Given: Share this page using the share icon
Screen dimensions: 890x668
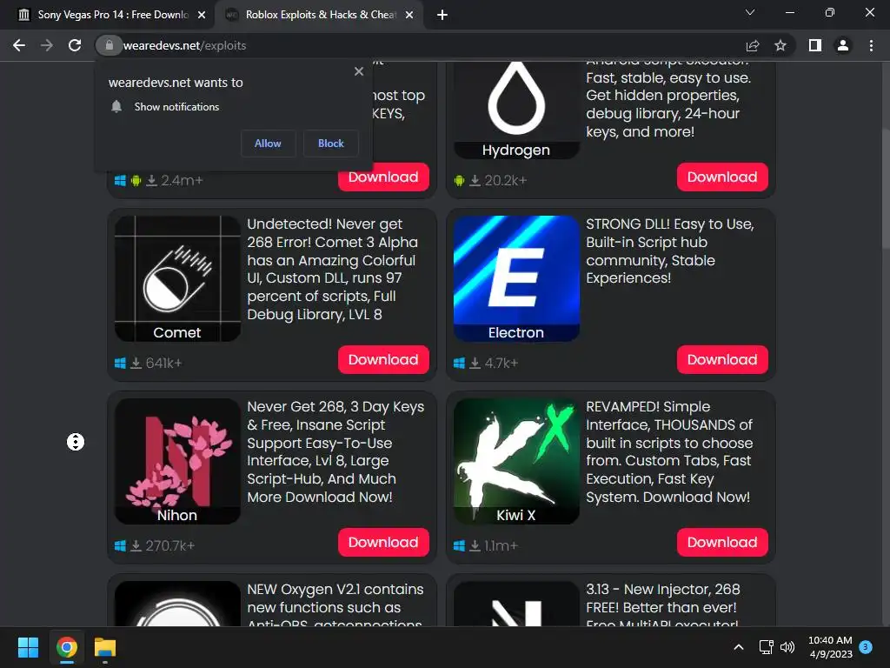Looking at the screenshot, I should (x=753, y=45).
